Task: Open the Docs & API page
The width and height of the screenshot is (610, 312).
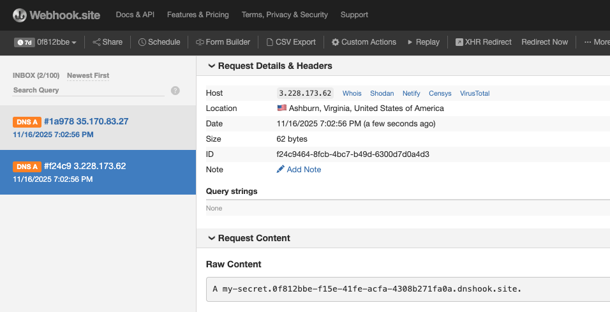Action: coord(135,15)
